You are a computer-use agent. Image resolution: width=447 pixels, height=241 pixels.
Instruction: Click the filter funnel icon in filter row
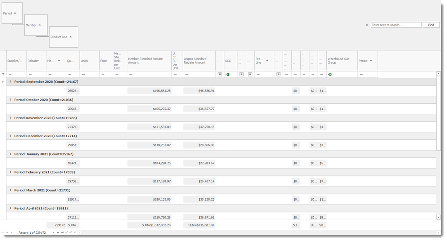3,74
